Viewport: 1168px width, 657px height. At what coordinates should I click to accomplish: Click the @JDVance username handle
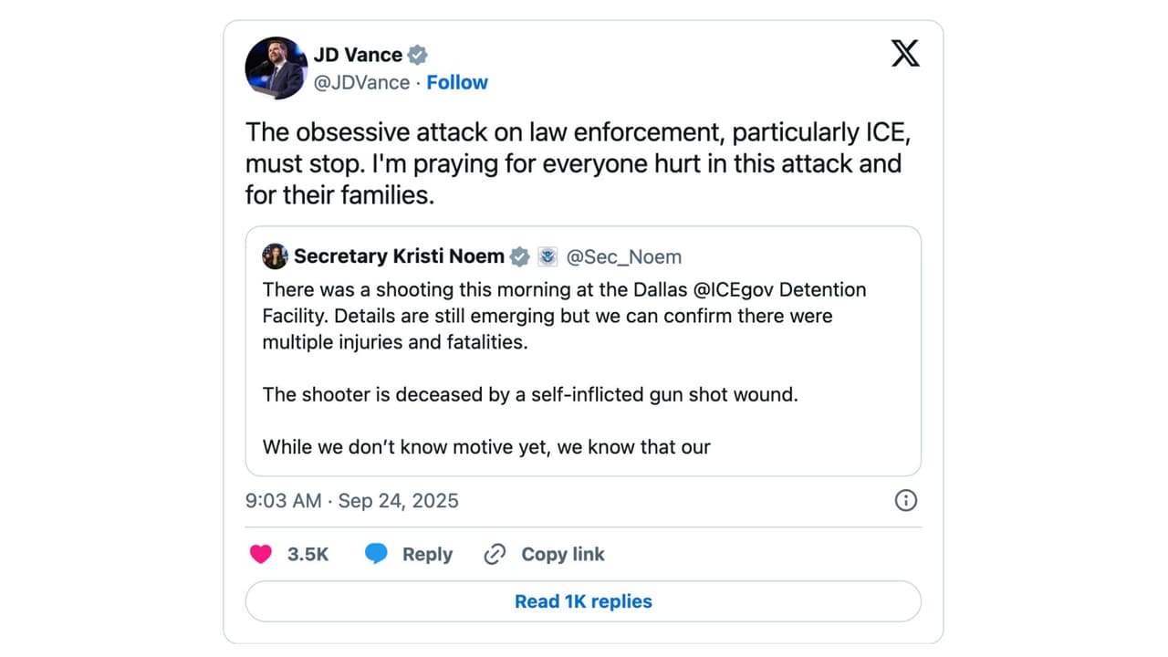coord(361,82)
